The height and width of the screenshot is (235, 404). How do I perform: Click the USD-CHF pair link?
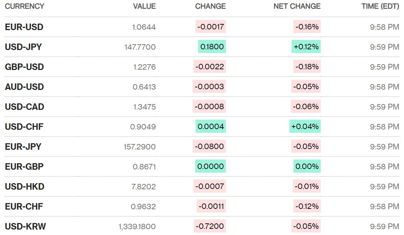point(24,127)
